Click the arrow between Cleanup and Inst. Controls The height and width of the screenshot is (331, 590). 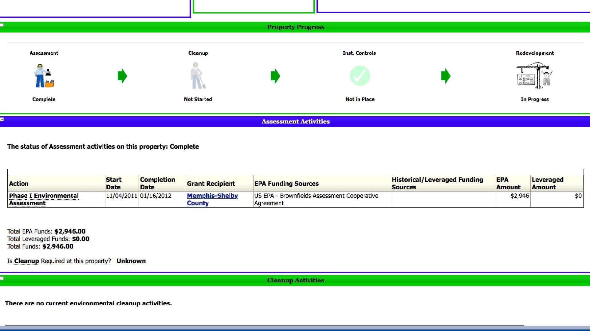pos(275,76)
